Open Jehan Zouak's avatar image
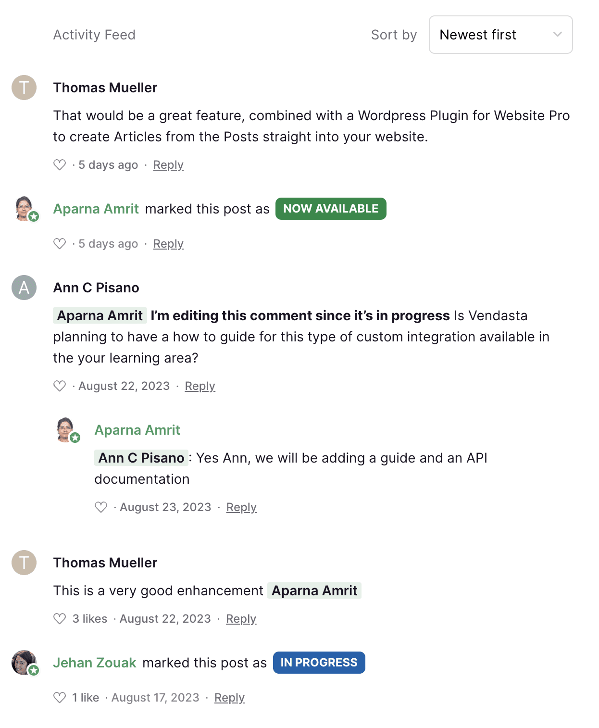Image resolution: width=599 pixels, height=728 pixels. (x=24, y=663)
